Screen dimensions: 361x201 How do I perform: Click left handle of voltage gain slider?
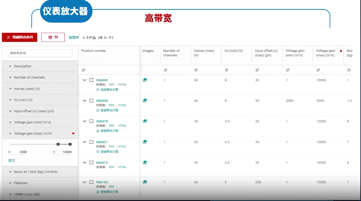coord(58,144)
